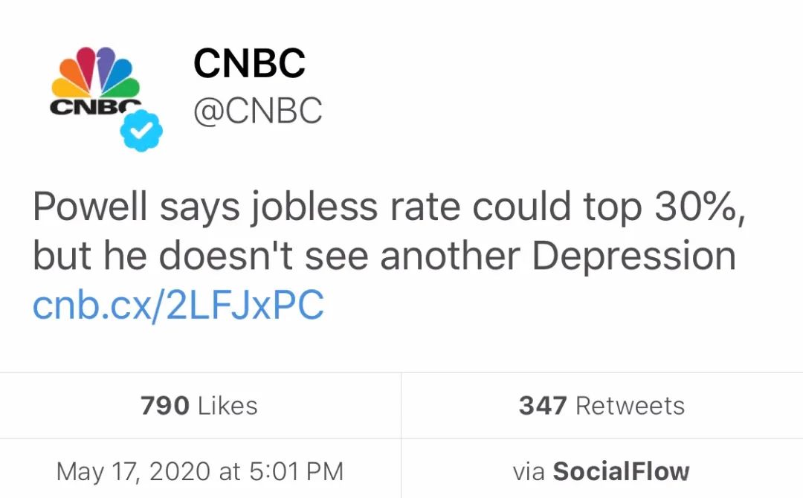This screenshot has height=498, width=803.
Task: Click the black CNBC wordmark inside the logo
Action: (95, 106)
